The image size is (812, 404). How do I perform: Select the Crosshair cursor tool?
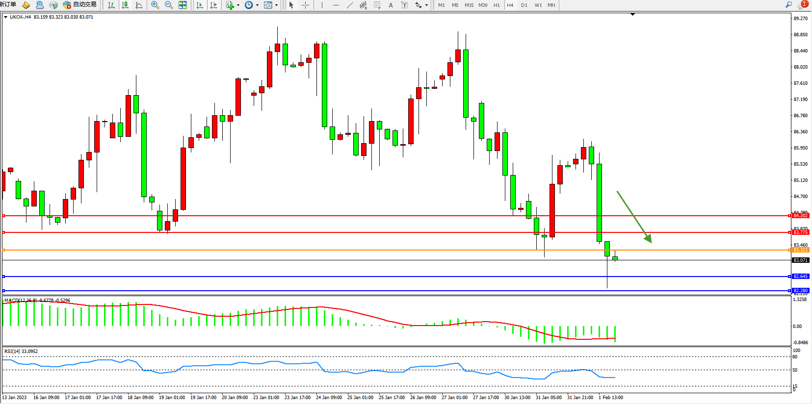click(305, 5)
